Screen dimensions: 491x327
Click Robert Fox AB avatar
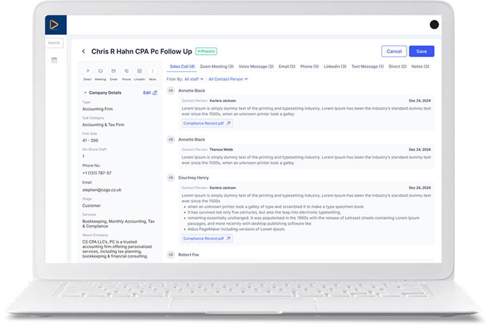click(x=171, y=255)
